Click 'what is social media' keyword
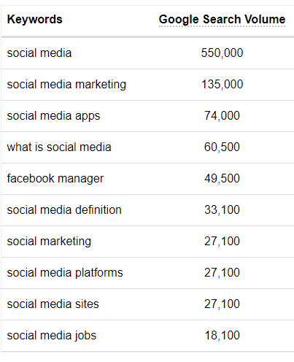Viewport: 294px width, 362px height. 59,147
